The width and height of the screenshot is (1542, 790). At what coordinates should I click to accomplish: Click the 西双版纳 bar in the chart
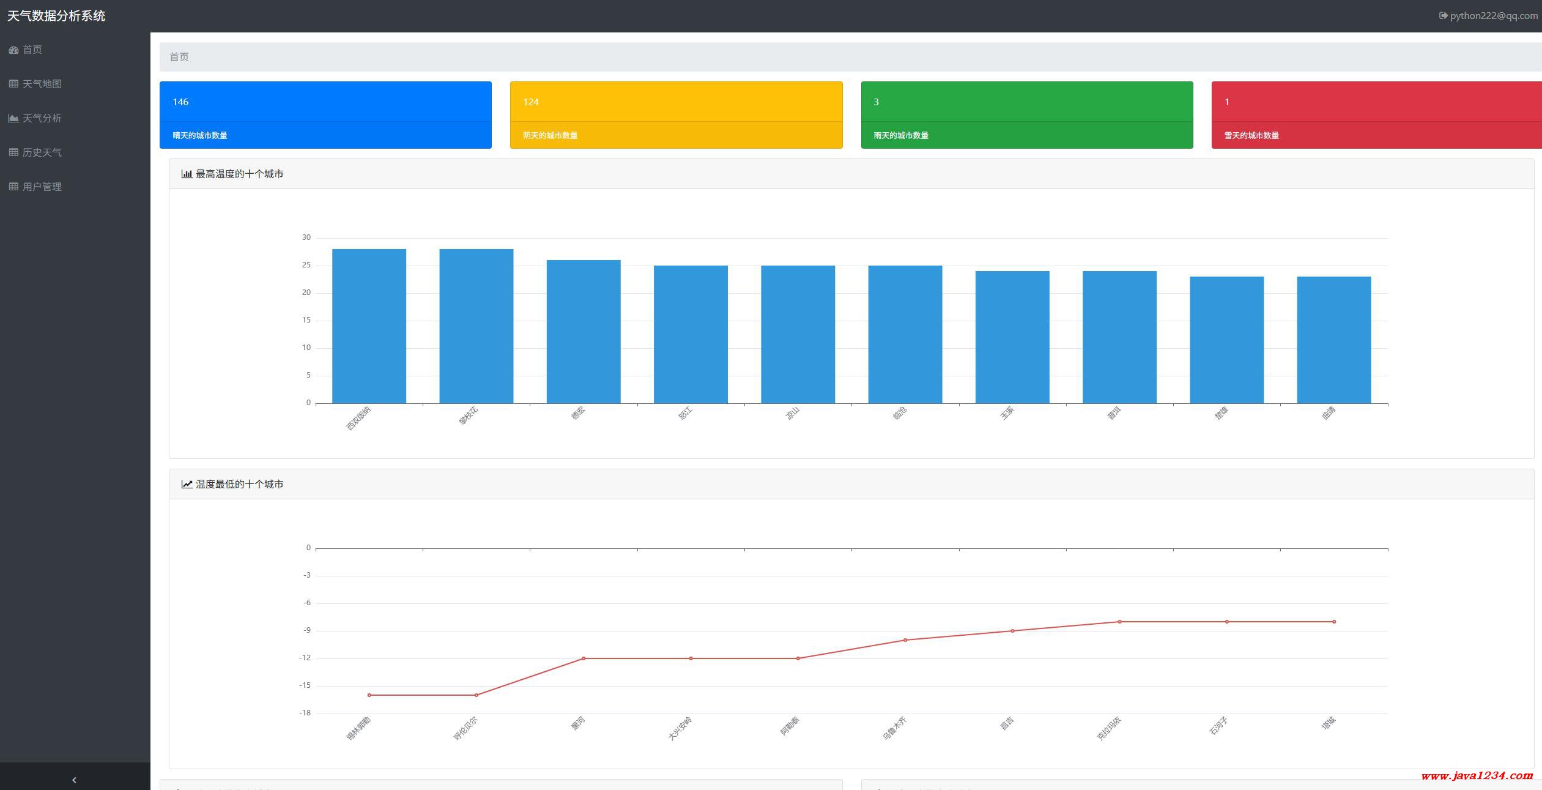(x=369, y=326)
